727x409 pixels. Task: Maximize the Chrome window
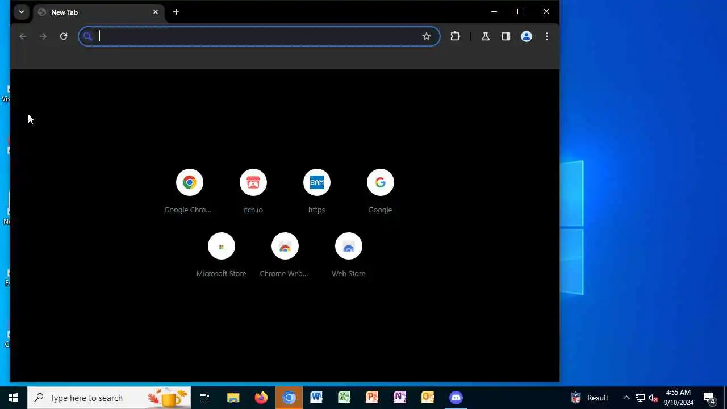click(520, 11)
